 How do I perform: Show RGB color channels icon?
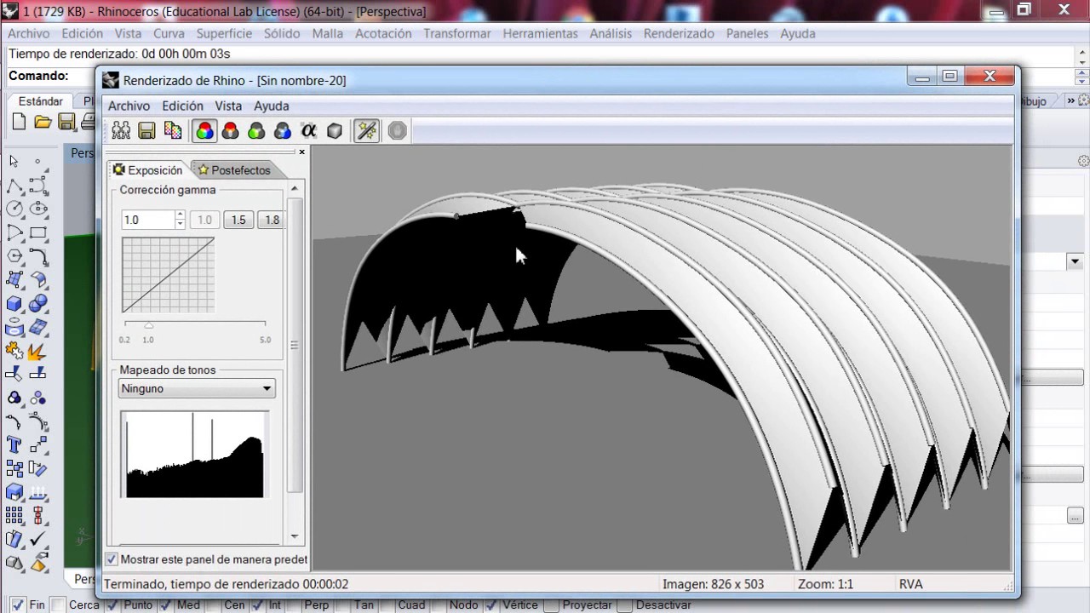(x=204, y=130)
